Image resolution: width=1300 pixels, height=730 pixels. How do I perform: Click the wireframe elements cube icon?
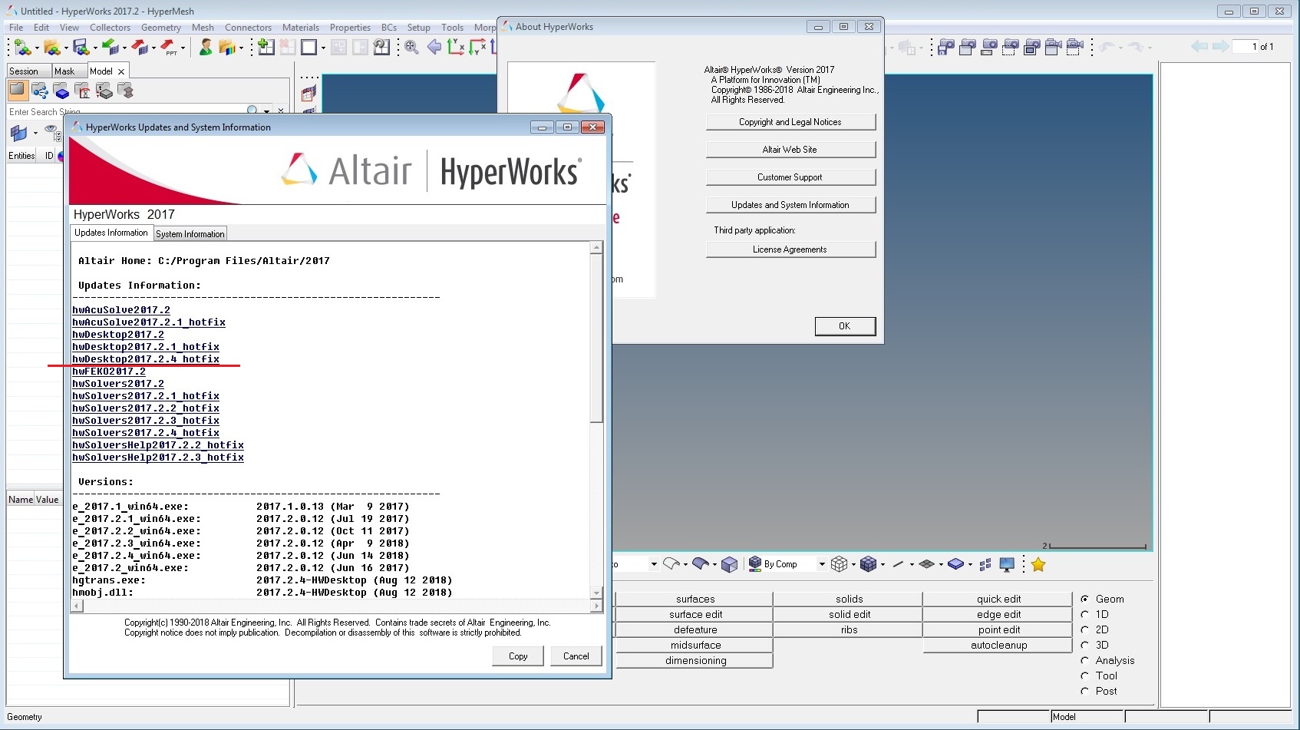(x=839, y=564)
